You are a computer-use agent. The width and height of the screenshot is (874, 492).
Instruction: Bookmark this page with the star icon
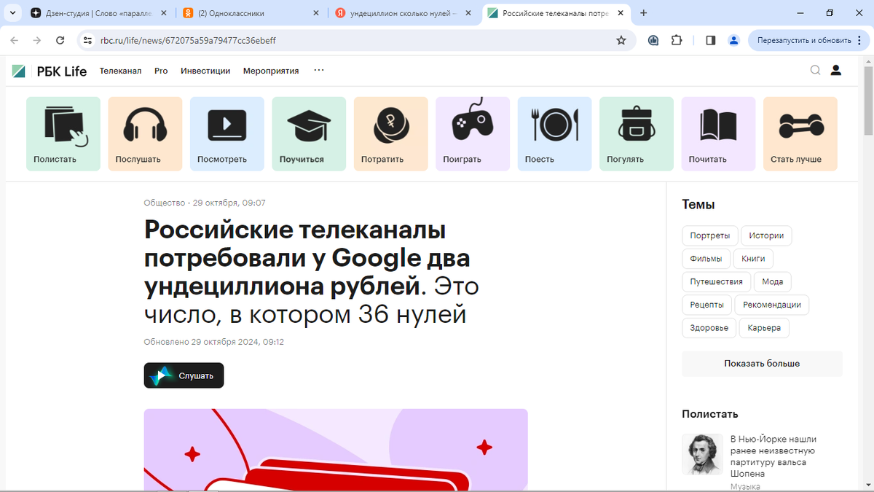tap(621, 40)
